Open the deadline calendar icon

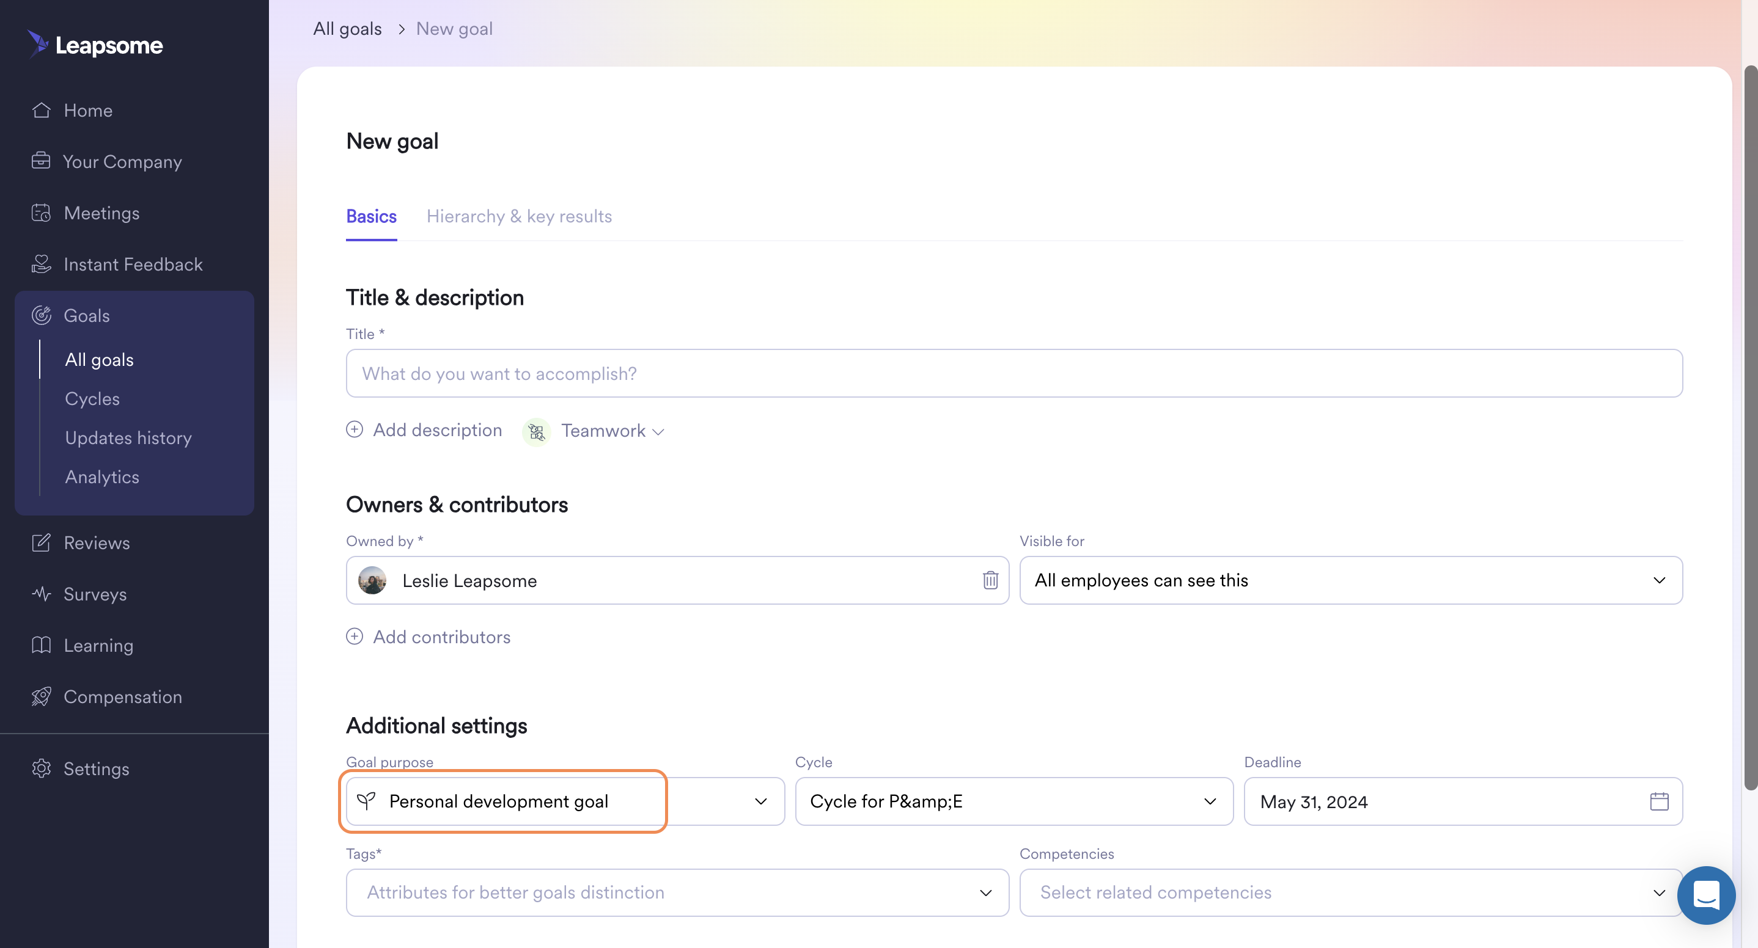tap(1659, 801)
